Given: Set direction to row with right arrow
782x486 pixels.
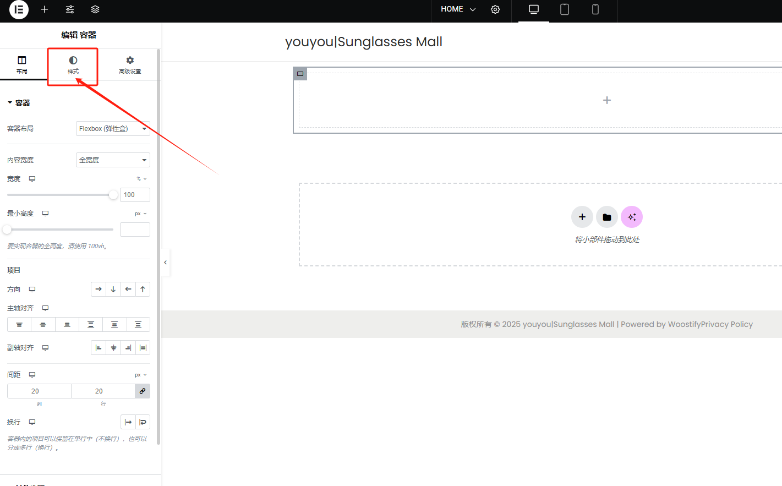Looking at the screenshot, I should point(99,290).
